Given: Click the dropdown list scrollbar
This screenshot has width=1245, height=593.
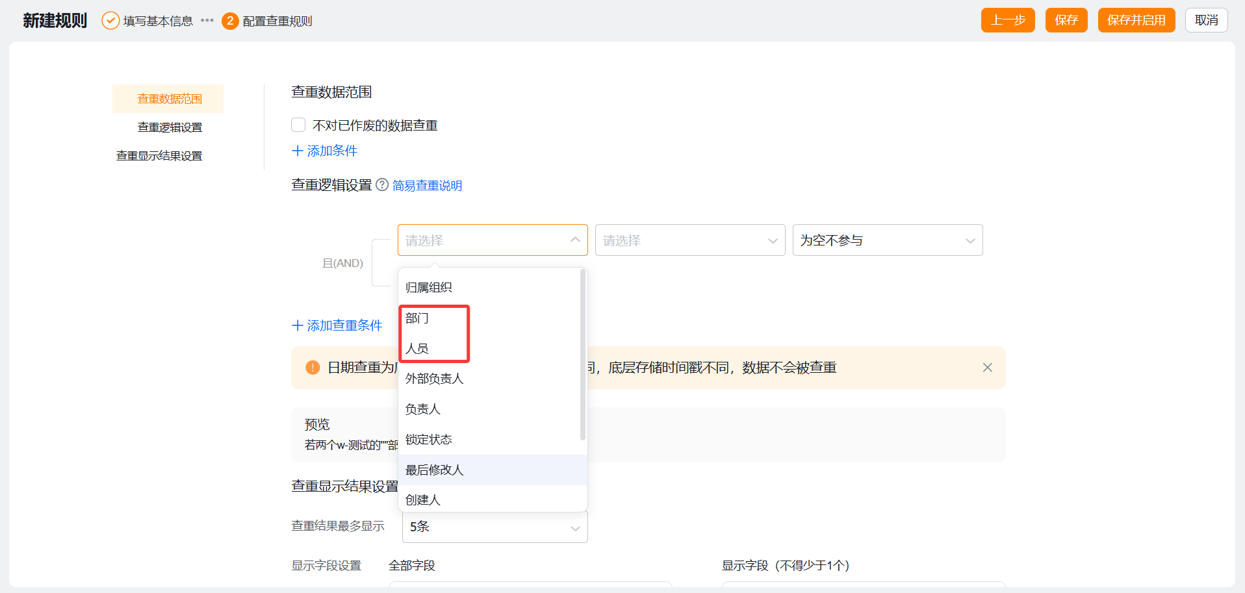Looking at the screenshot, I should (582, 355).
